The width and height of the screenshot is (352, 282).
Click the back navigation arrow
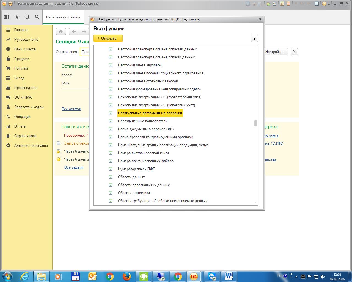pyautogui.click(x=74, y=31)
